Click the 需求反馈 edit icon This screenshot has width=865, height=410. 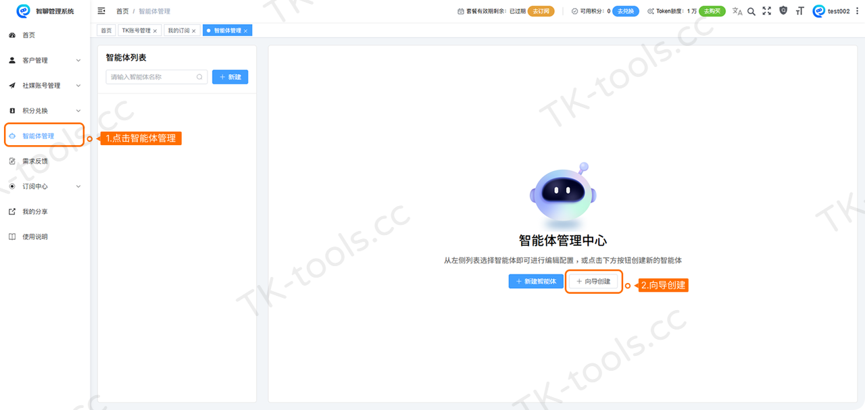[x=12, y=161]
